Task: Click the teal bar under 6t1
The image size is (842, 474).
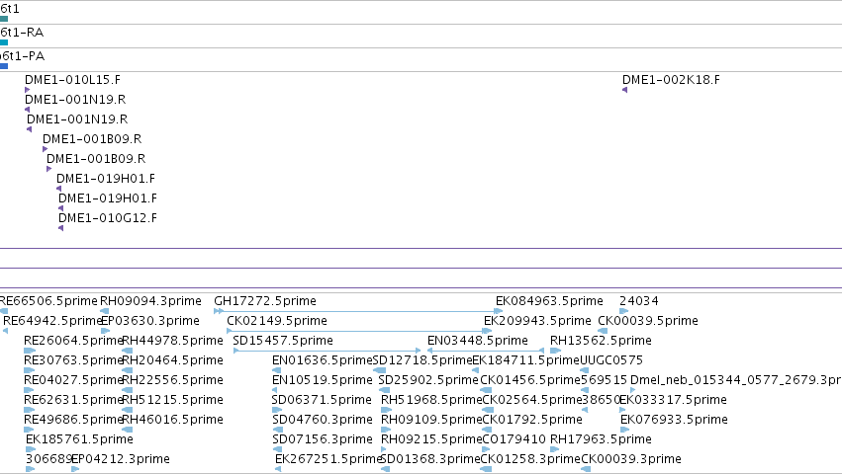Action: 4,19
